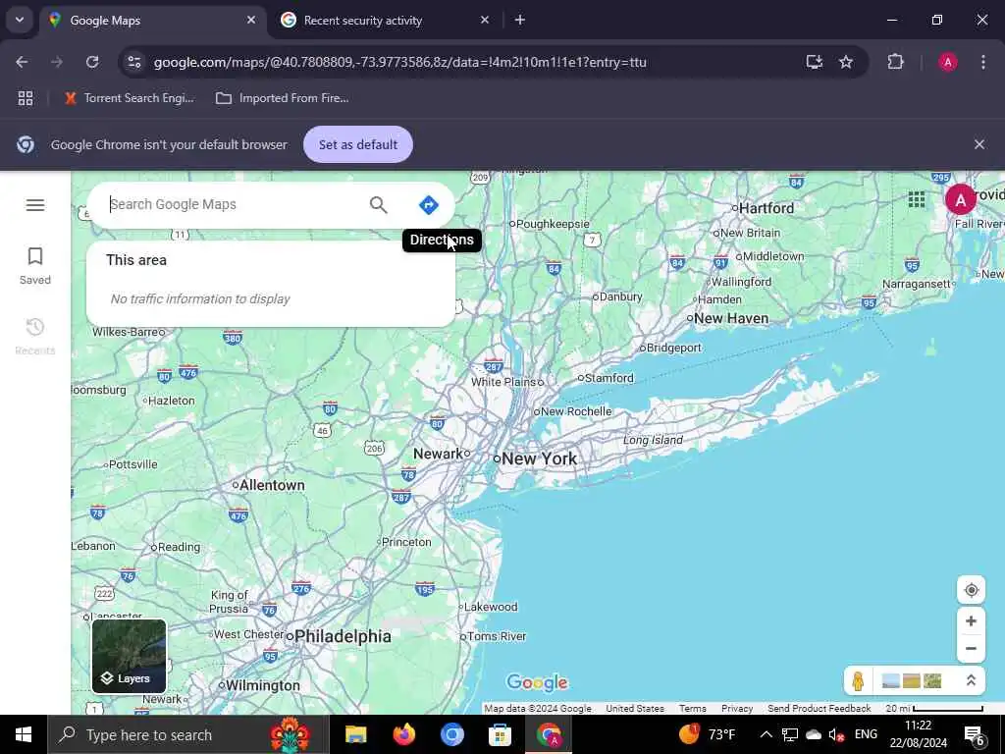Switch to the Google Maps tab
Viewport: 1005px width, 754px height.
click(x=153, y=21)
